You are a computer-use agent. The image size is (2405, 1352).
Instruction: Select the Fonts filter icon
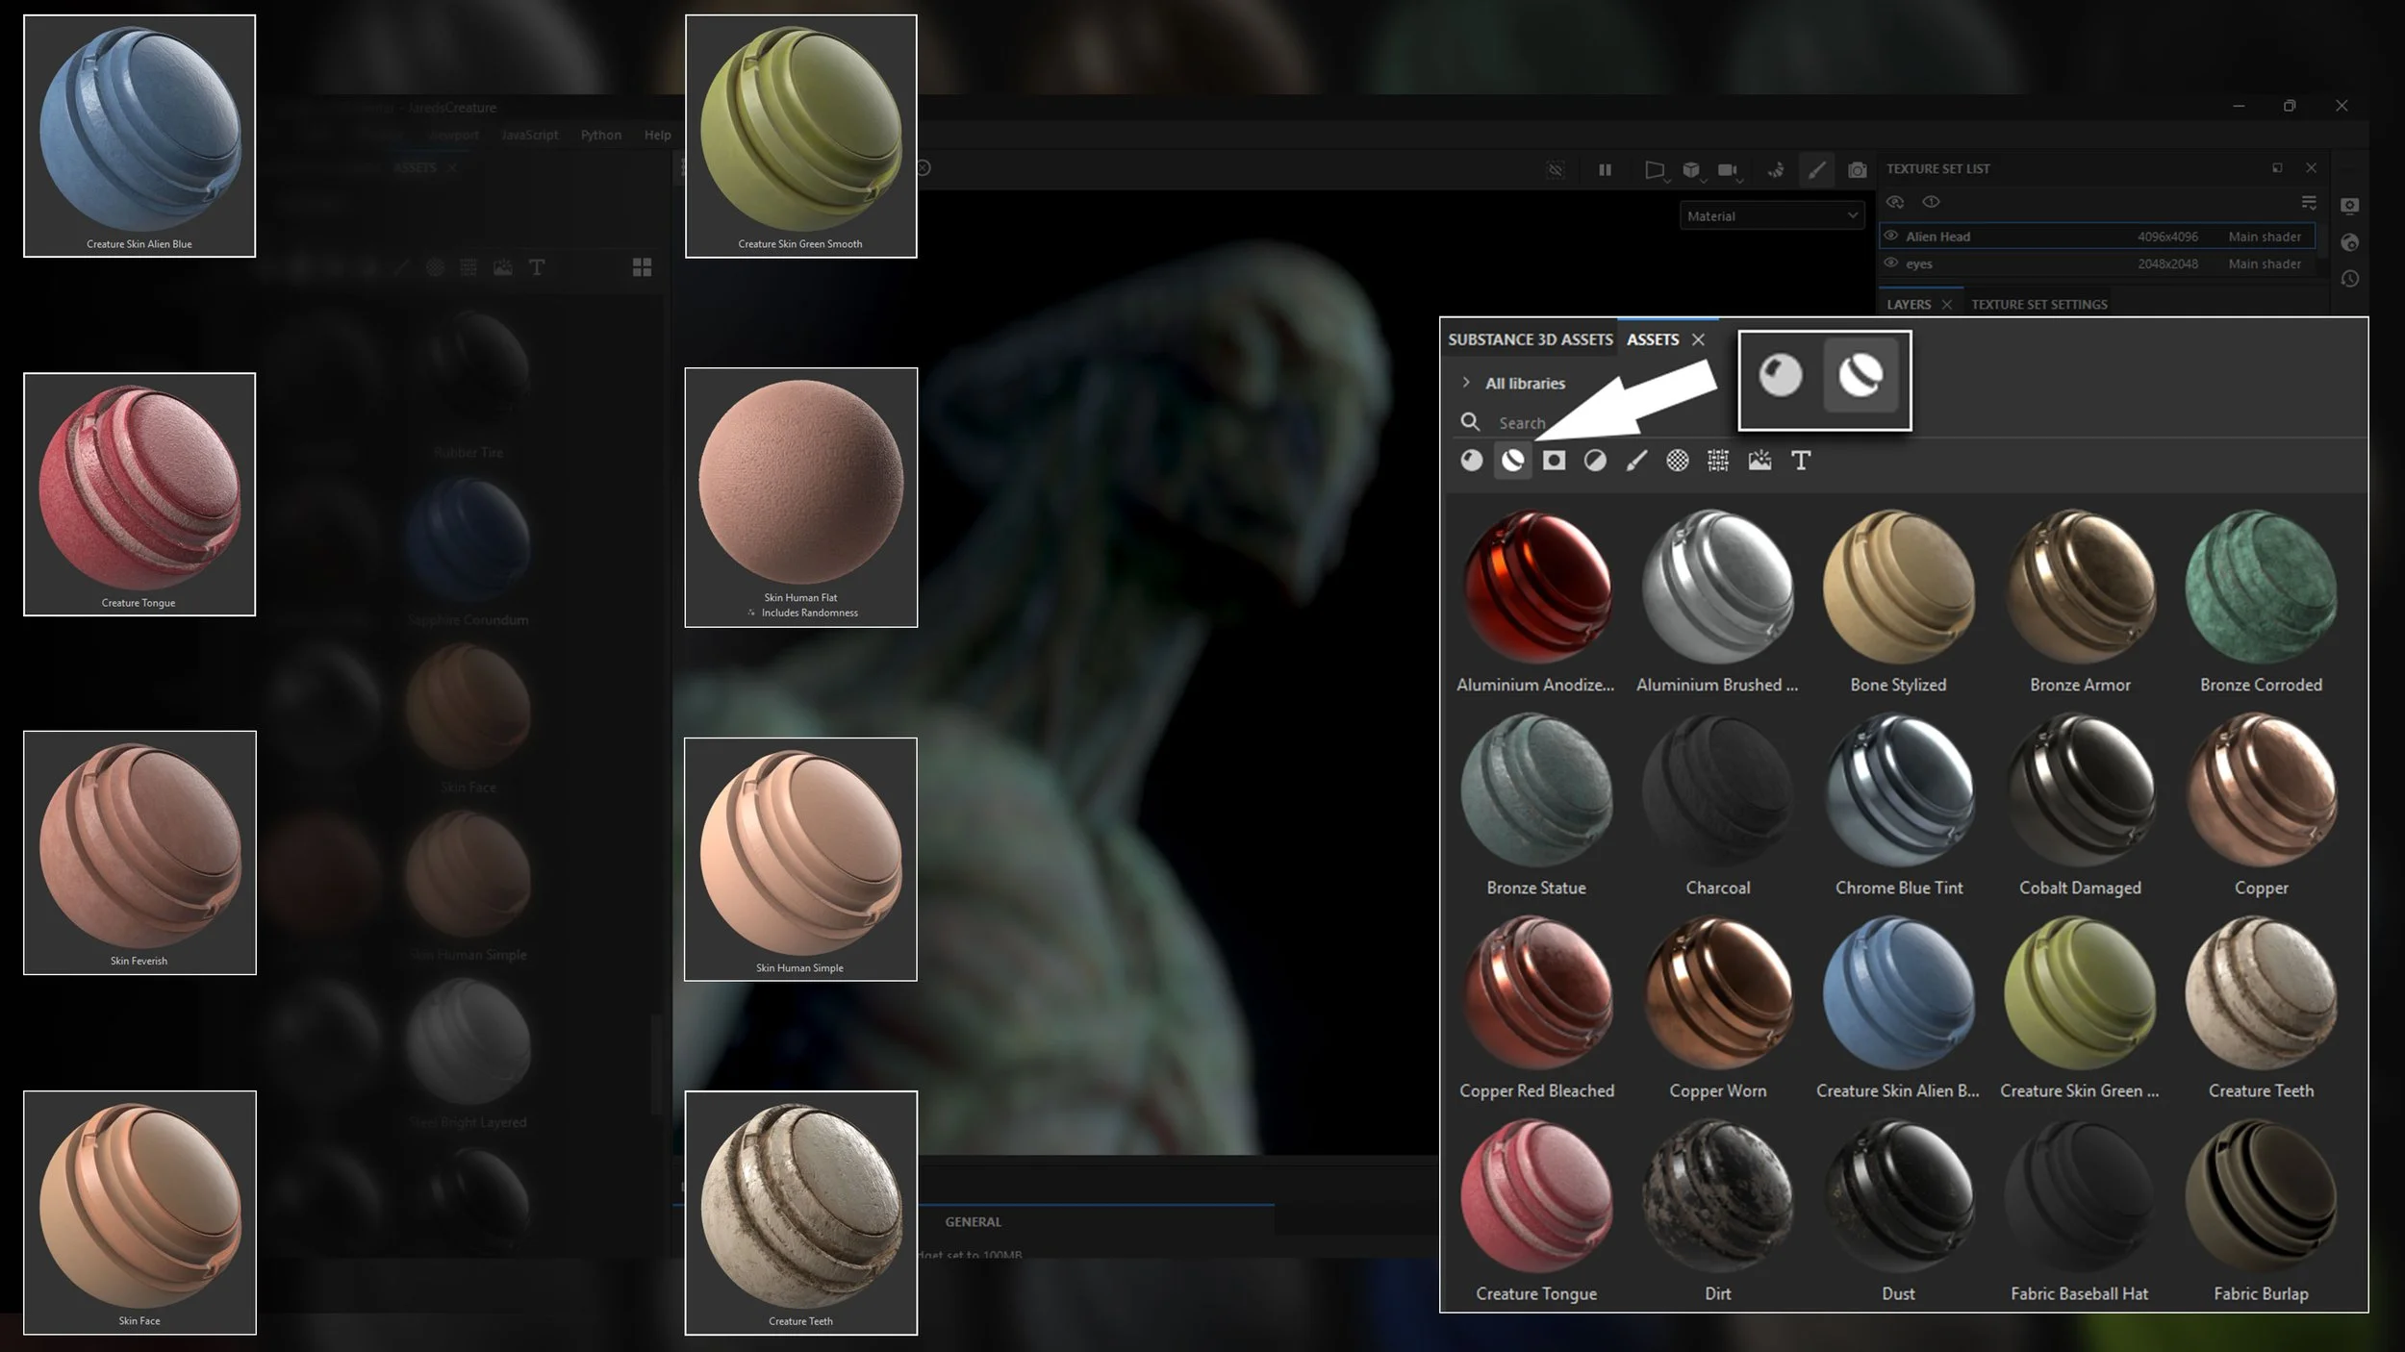[1801, 461]
